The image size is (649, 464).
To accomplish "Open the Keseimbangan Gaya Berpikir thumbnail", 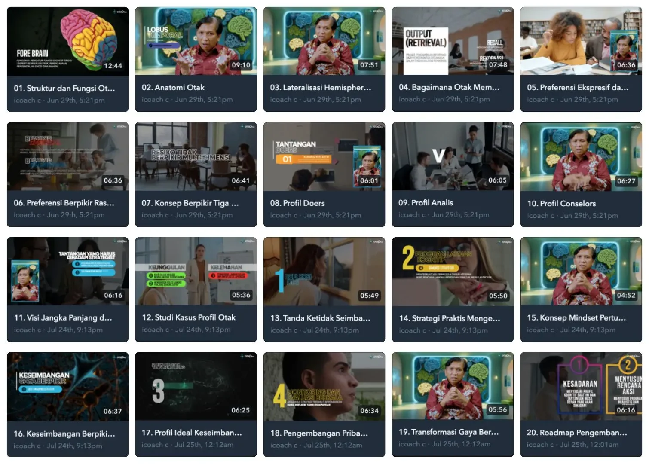I will (67, 387).
